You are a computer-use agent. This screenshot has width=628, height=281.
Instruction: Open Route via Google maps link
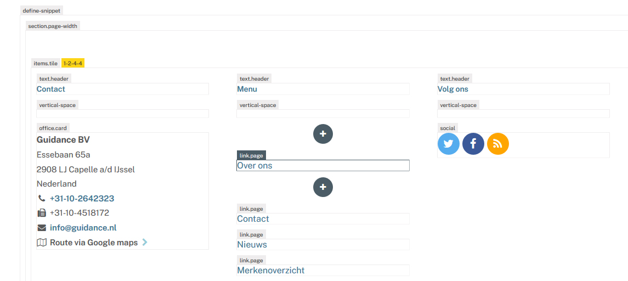pyautogui.click(x=94, y=242)
